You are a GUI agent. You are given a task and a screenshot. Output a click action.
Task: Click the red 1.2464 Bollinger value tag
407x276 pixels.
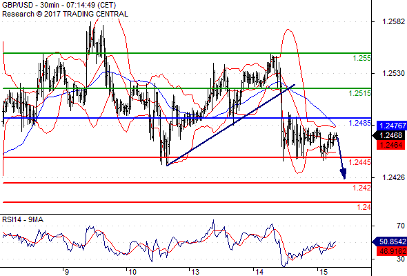(390, 145)
